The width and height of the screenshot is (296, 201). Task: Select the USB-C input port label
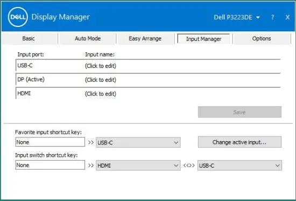coord(25,65)
